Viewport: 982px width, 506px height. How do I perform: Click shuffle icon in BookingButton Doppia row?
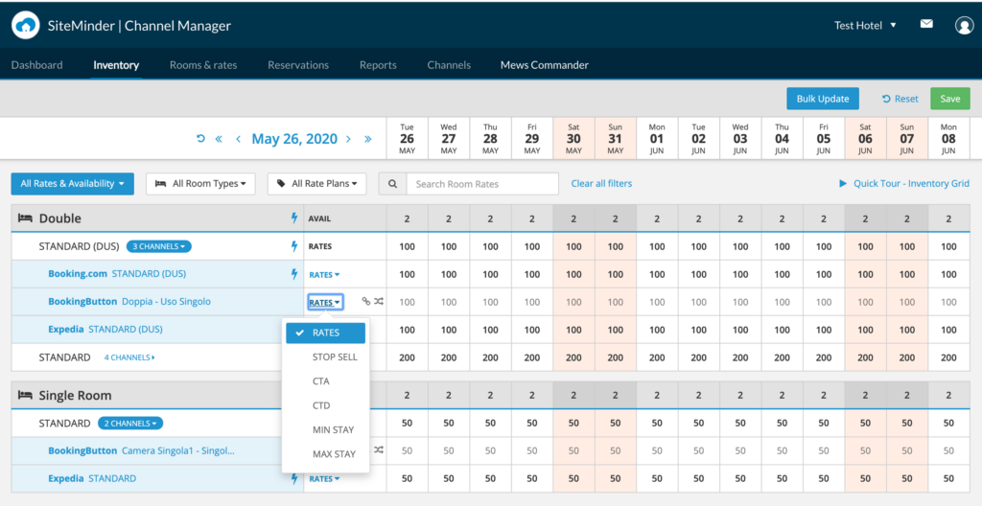tap(379, 301)
